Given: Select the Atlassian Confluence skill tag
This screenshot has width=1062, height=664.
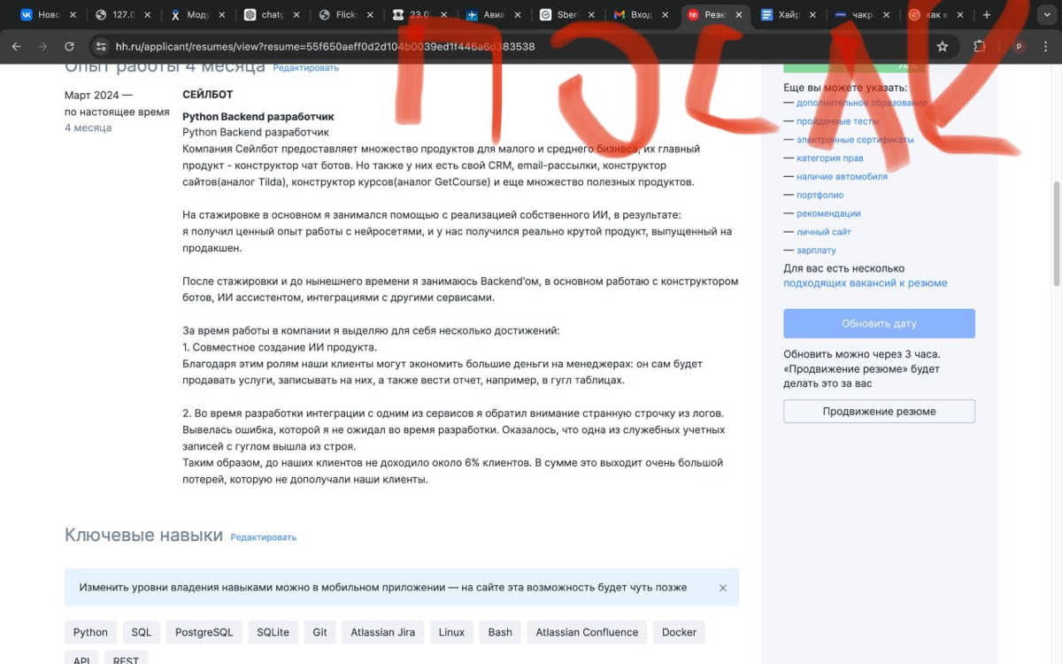Looking at the screenshot, I should point(587,632).
